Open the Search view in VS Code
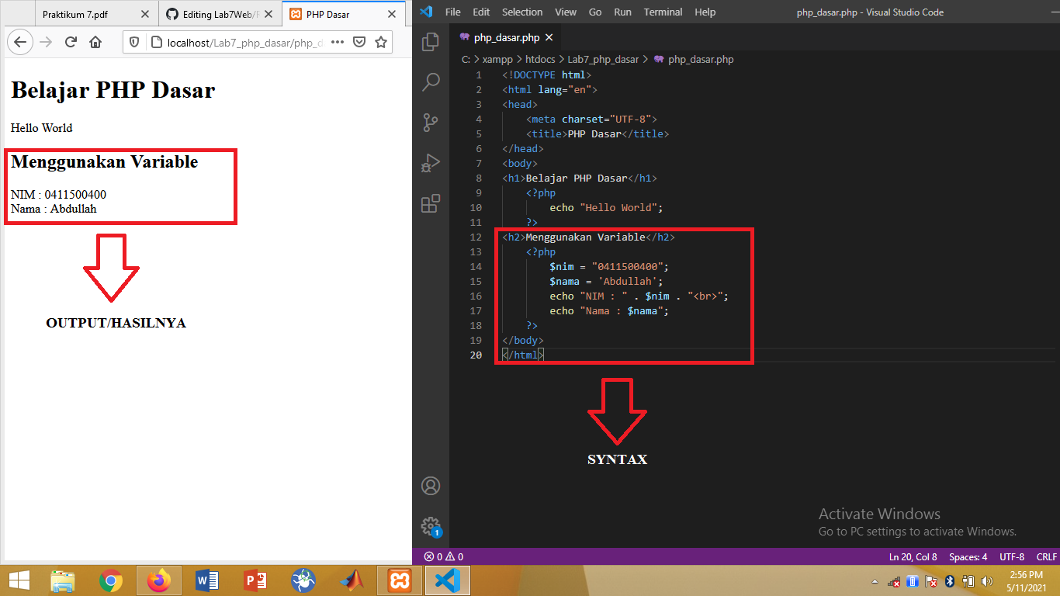The height and width of the screenshot is (596, 1060). pyautogui.click(x=431, y=82)
